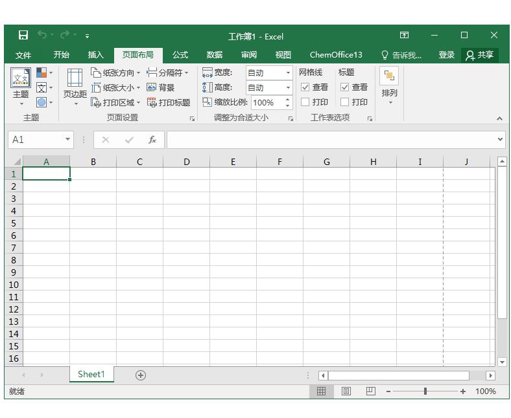Image resolution: width=511 pixels, height=418 pixels.
Task: Open the 页边距 margins button
Action: point(75,87)
